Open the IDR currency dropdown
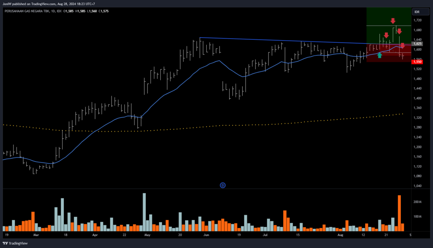 click(x=417, y=11)
